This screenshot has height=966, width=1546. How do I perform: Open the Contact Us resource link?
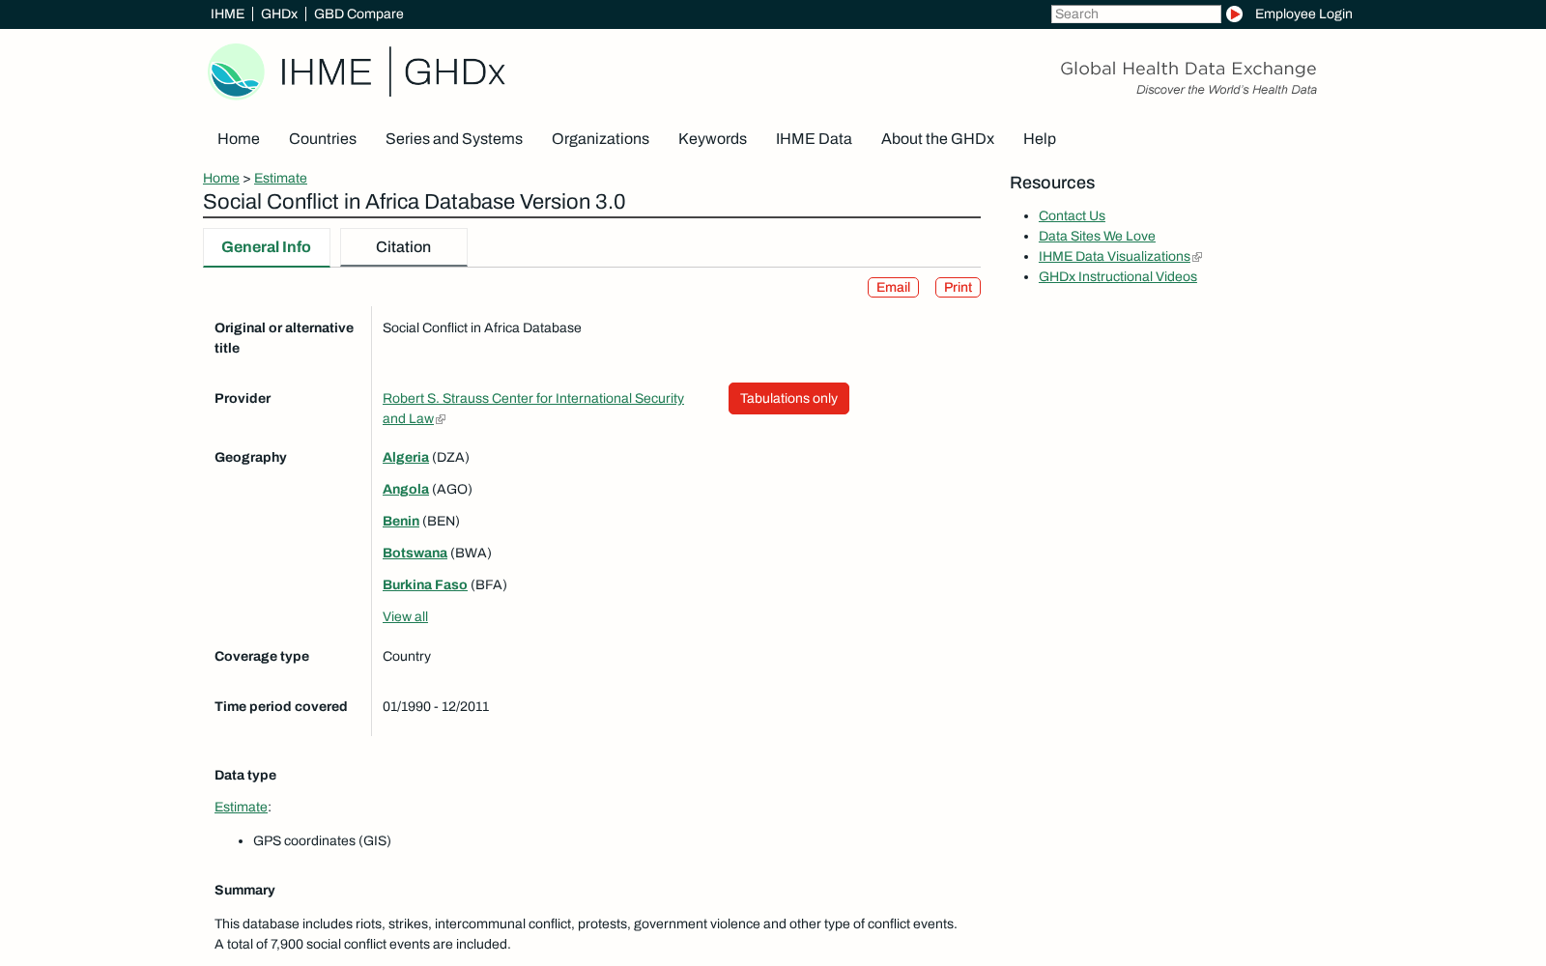1072,215
